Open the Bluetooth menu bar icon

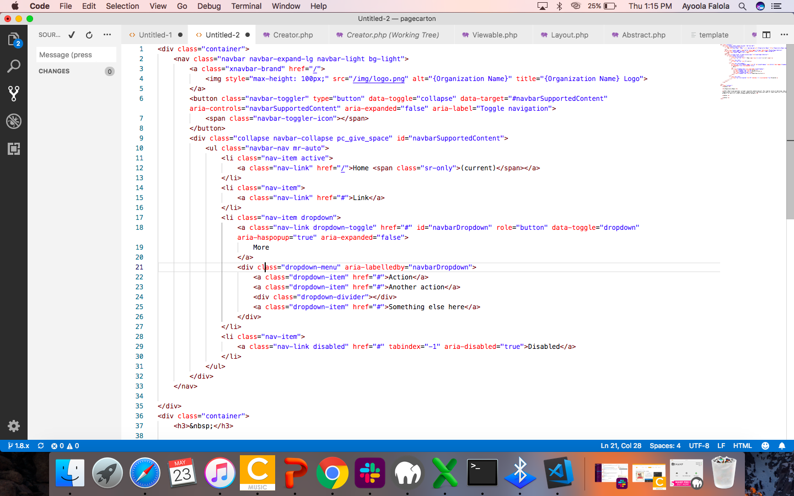tap(559, 6)
